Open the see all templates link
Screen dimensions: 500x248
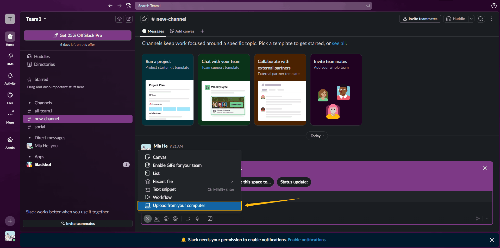coord(339,43)
